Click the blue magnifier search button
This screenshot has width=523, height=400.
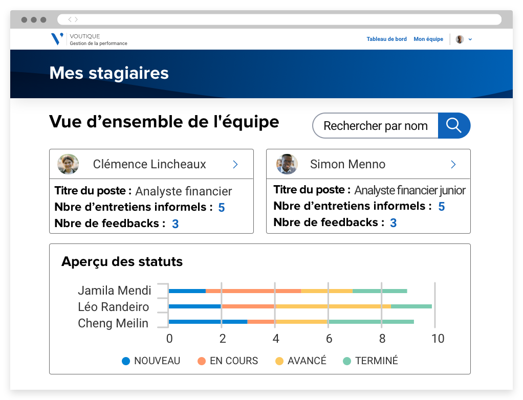[x=454, y=126]
